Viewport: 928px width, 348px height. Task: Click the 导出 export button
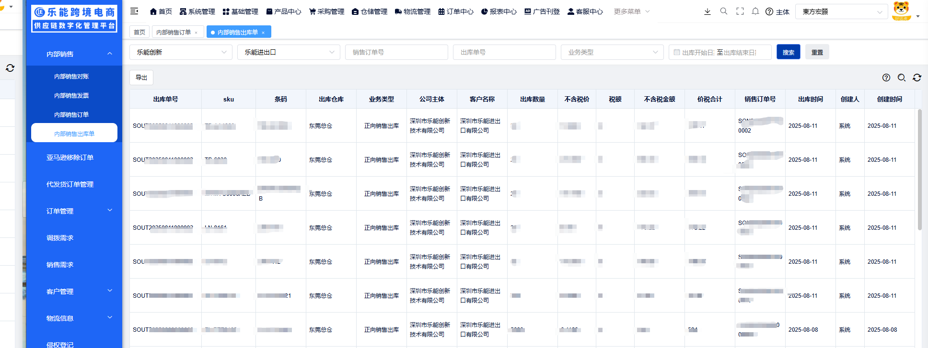point(141,78)
